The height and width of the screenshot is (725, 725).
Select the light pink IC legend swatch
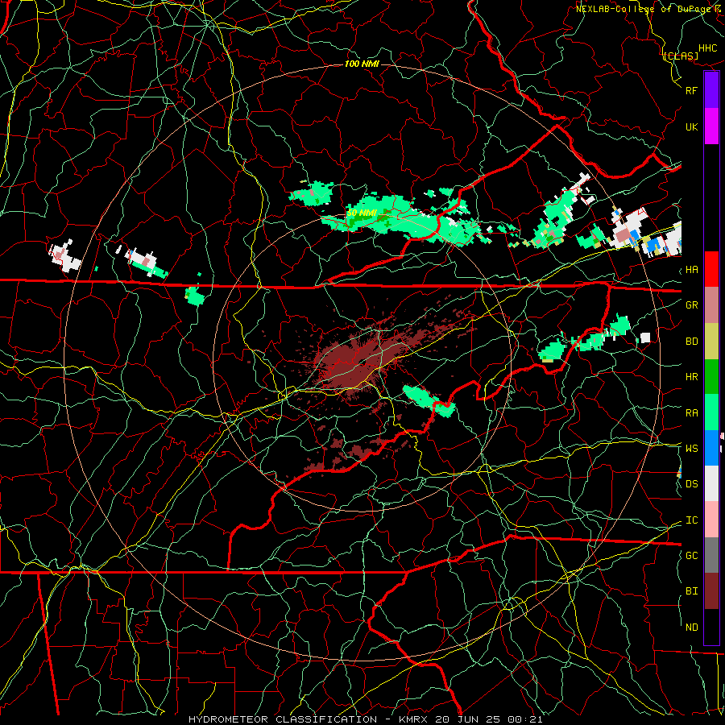711,520
